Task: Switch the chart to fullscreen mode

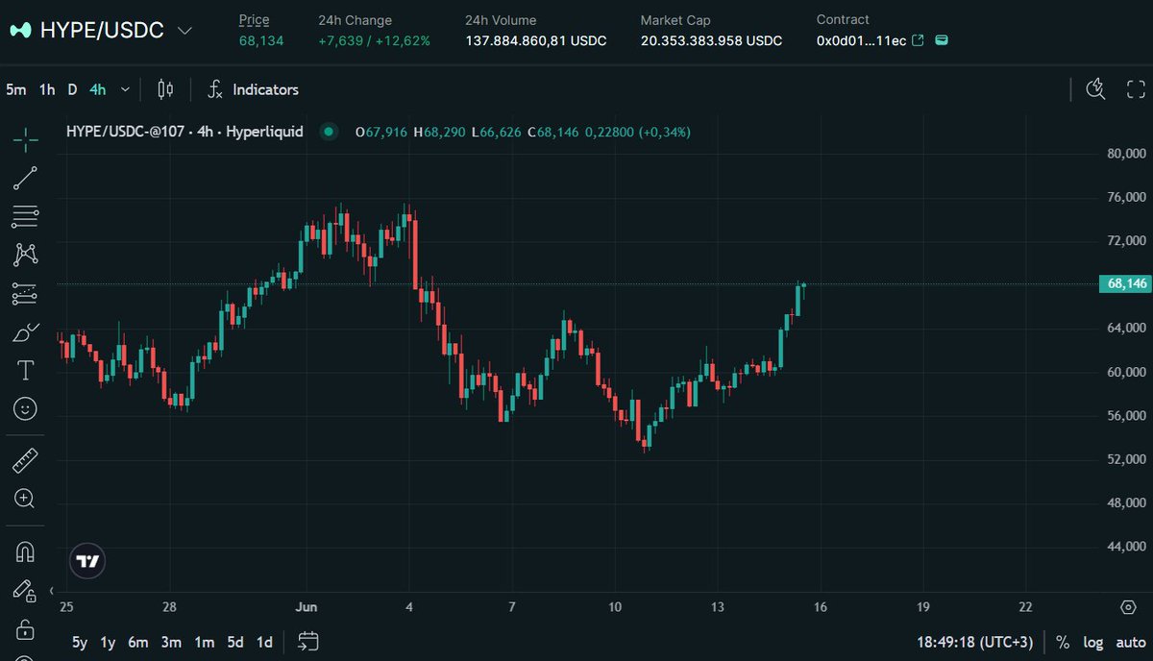Action: [1136, 89]
